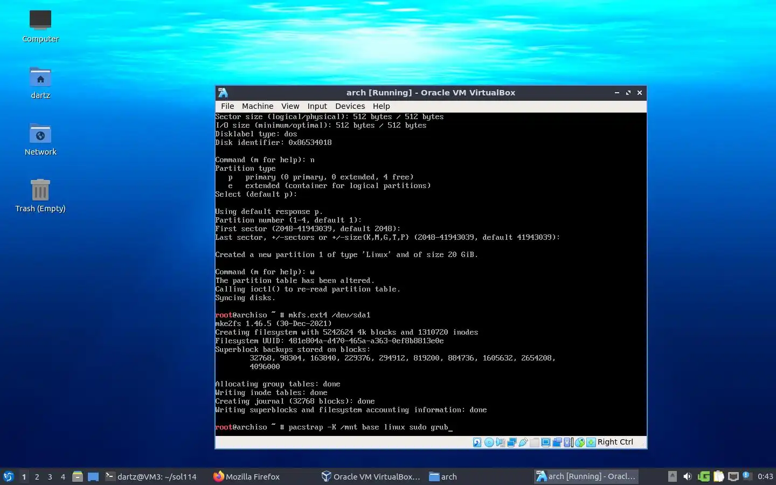The width and height of the screenshot is (776, 485).
Task: Click the network adapter status icon
Action: pos(512,442)
